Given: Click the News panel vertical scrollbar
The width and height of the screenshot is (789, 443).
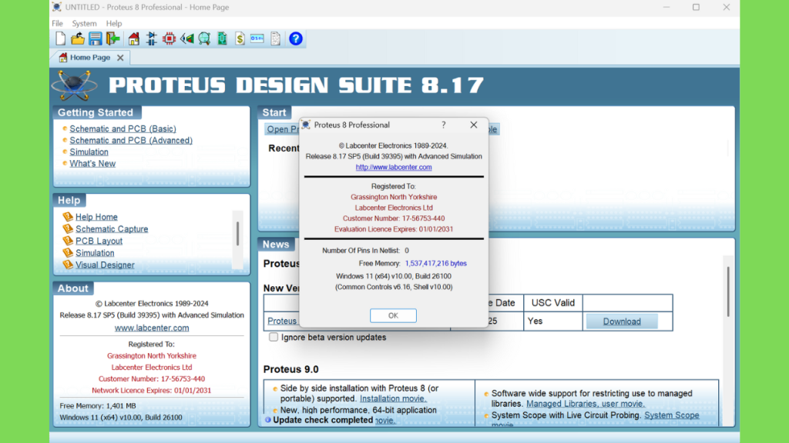Looking at the screenshot, I should coord(727,291).
